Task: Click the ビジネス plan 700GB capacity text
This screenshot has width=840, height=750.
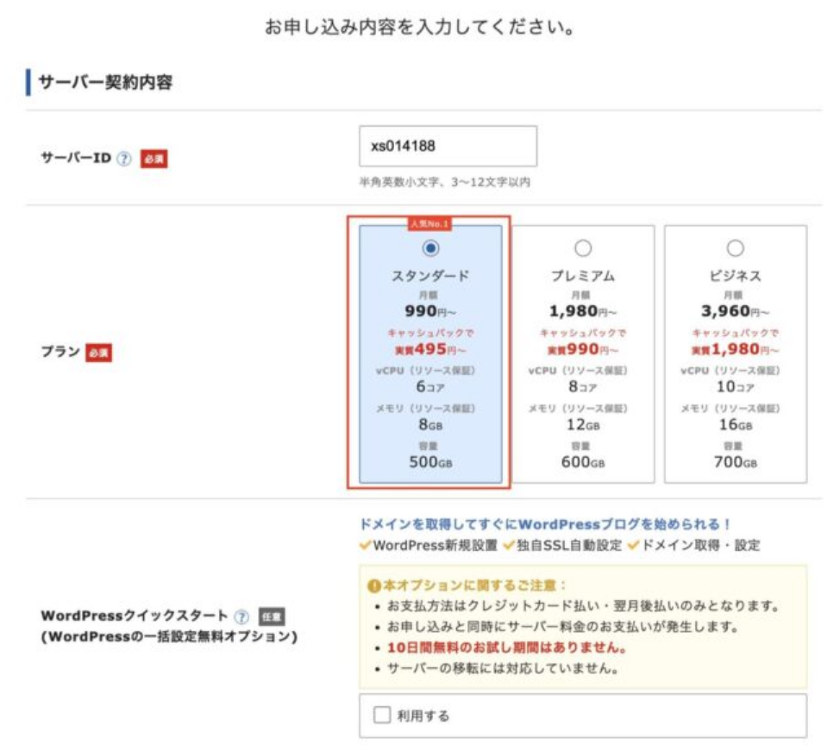Action: click(736, 462)
